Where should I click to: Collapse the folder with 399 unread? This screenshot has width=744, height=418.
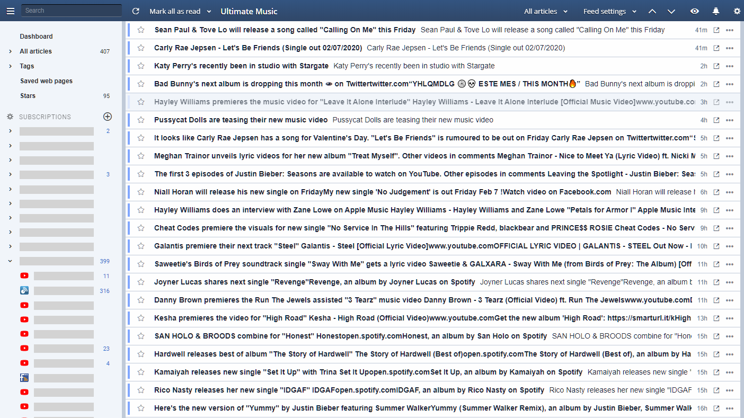(x=11, y=261)
